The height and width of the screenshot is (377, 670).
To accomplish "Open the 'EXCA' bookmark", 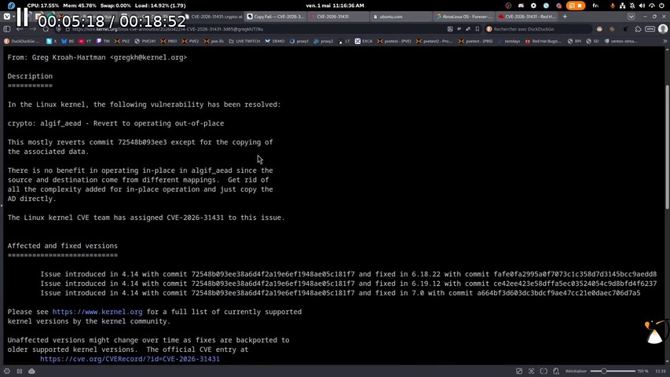I will (364, 42).
